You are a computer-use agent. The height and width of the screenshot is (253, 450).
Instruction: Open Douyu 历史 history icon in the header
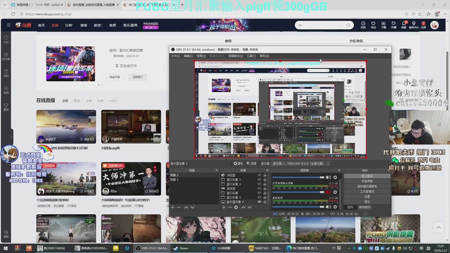tap(363, 25)
